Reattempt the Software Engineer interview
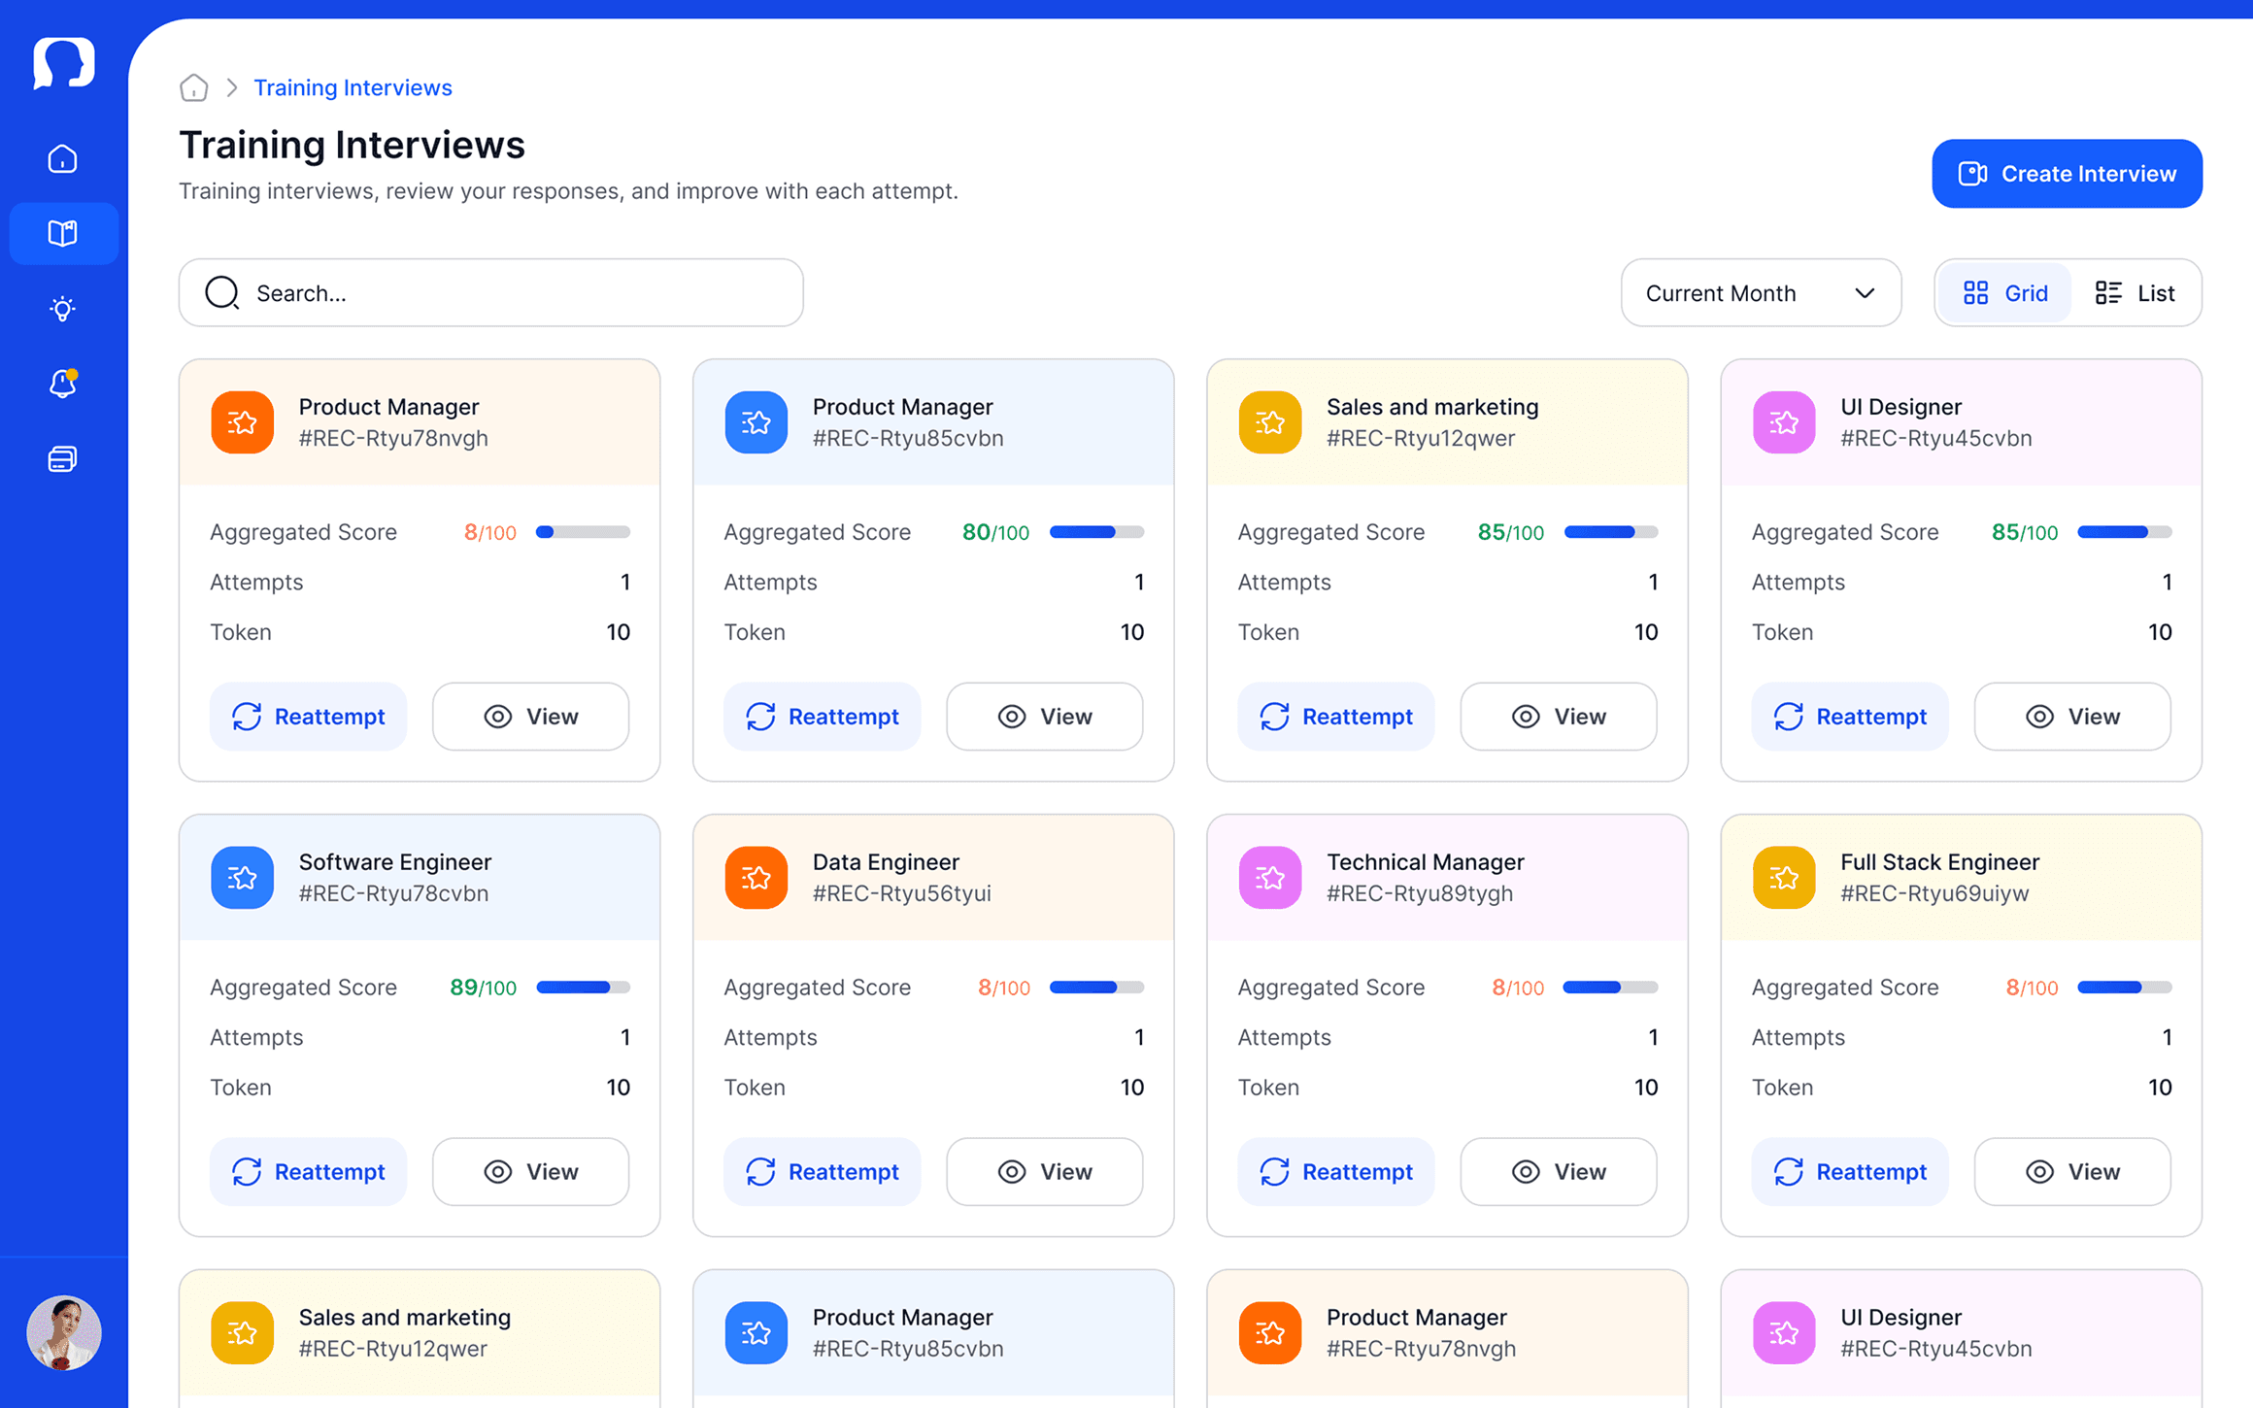The width and height of the screenshot is (2253, 1408). [308, 1172]
